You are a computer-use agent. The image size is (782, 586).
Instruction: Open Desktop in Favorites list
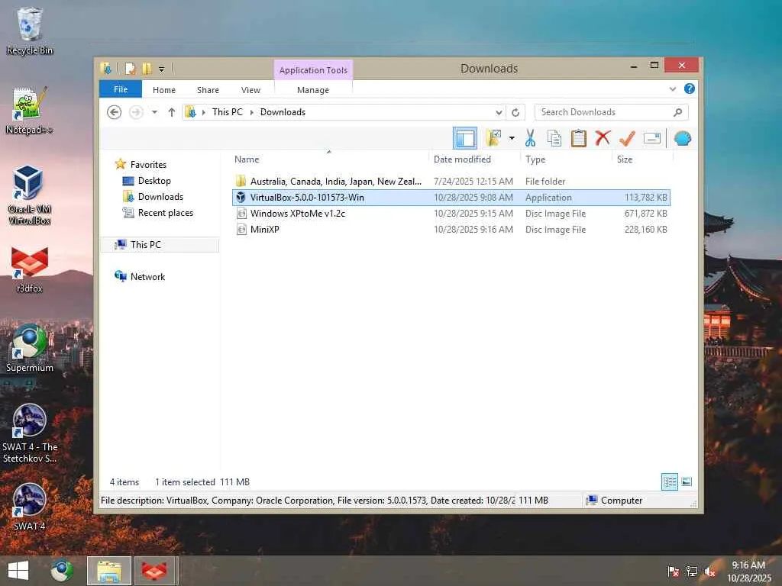tap(154, 180)
